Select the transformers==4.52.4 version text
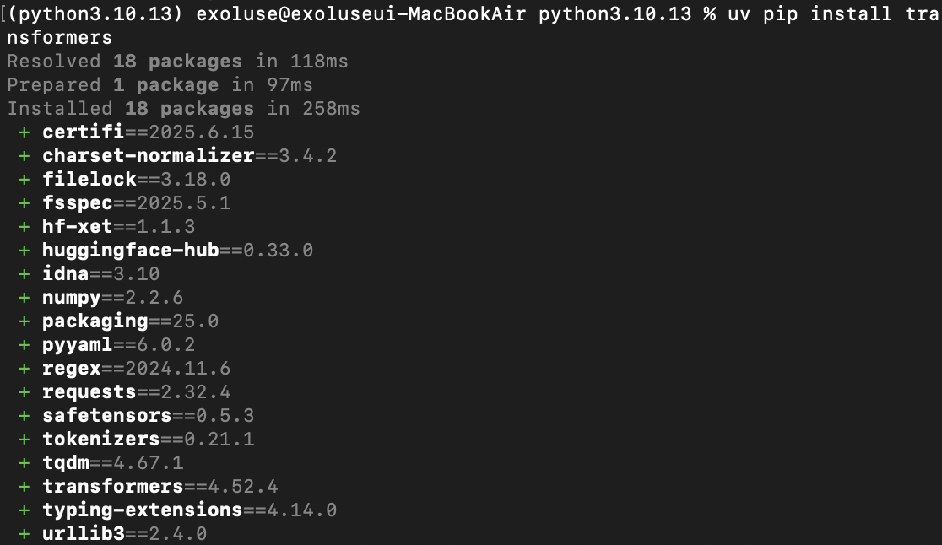942x545 pixels. click(x=160, y=487)
